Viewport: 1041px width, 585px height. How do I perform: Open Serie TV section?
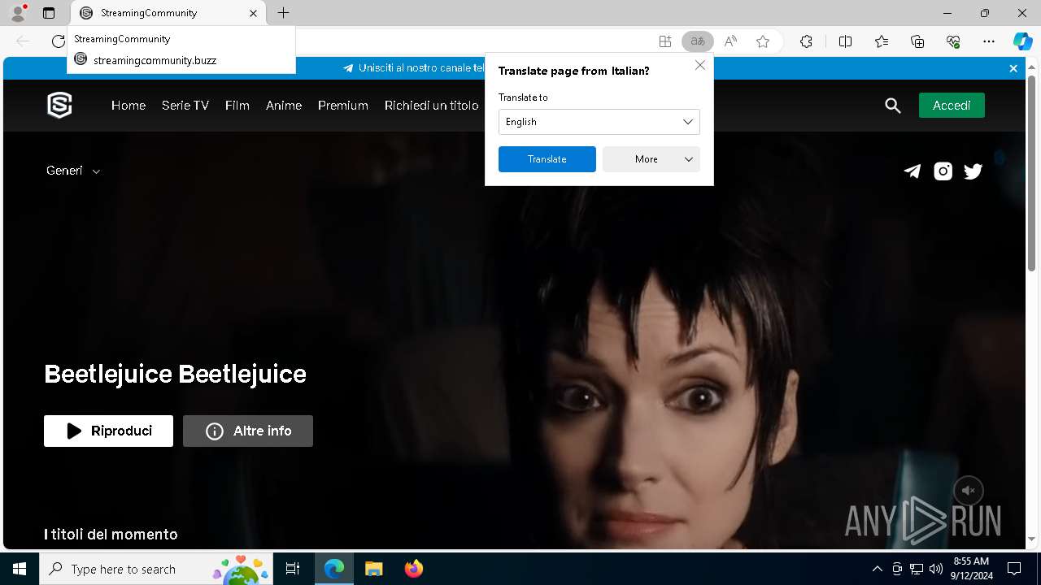point(185,106)
